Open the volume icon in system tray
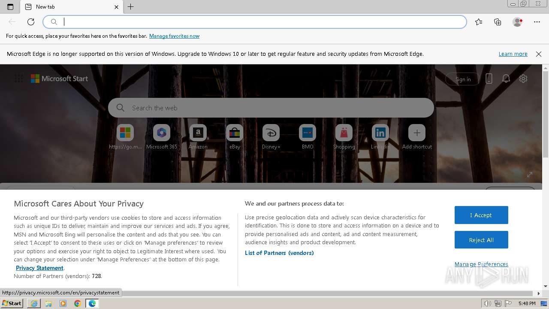 pyautogui.click(x=488, y=303)
